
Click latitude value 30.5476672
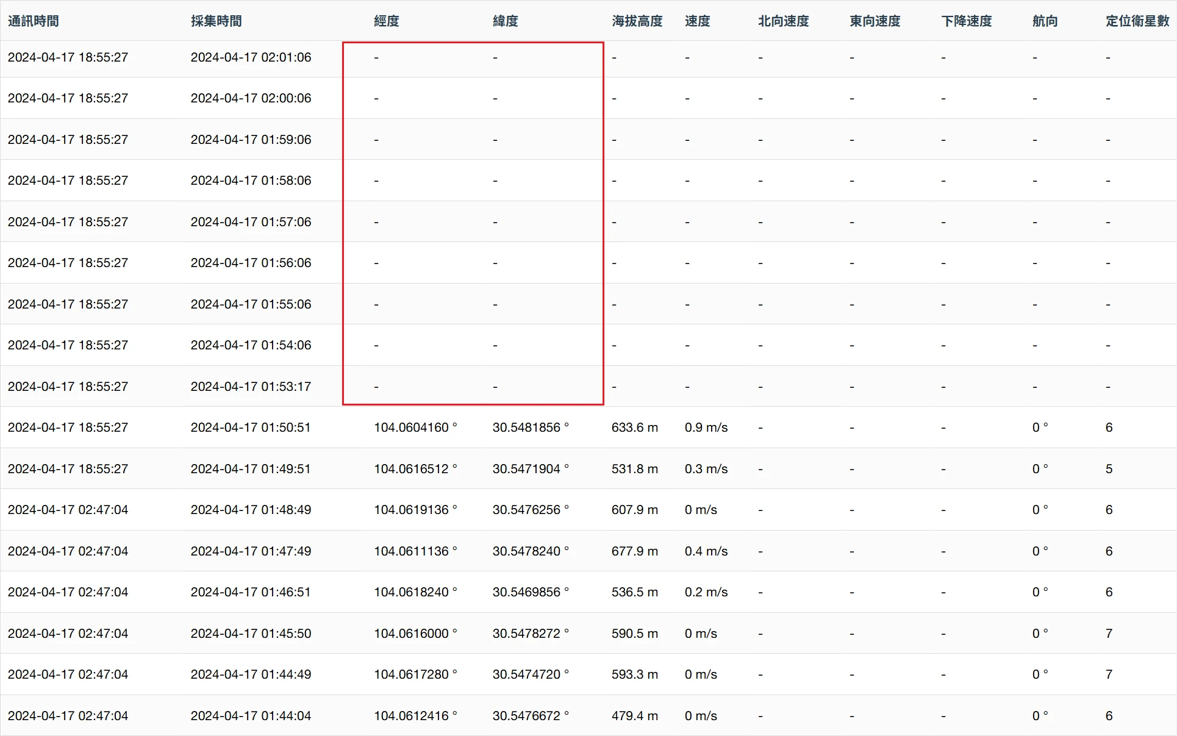[x=530, y=716]
